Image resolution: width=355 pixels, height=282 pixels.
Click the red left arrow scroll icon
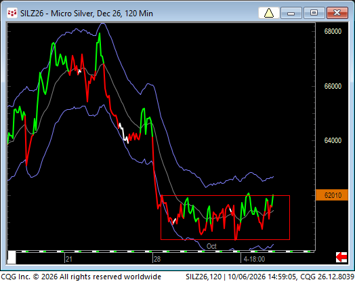(341, 257)
